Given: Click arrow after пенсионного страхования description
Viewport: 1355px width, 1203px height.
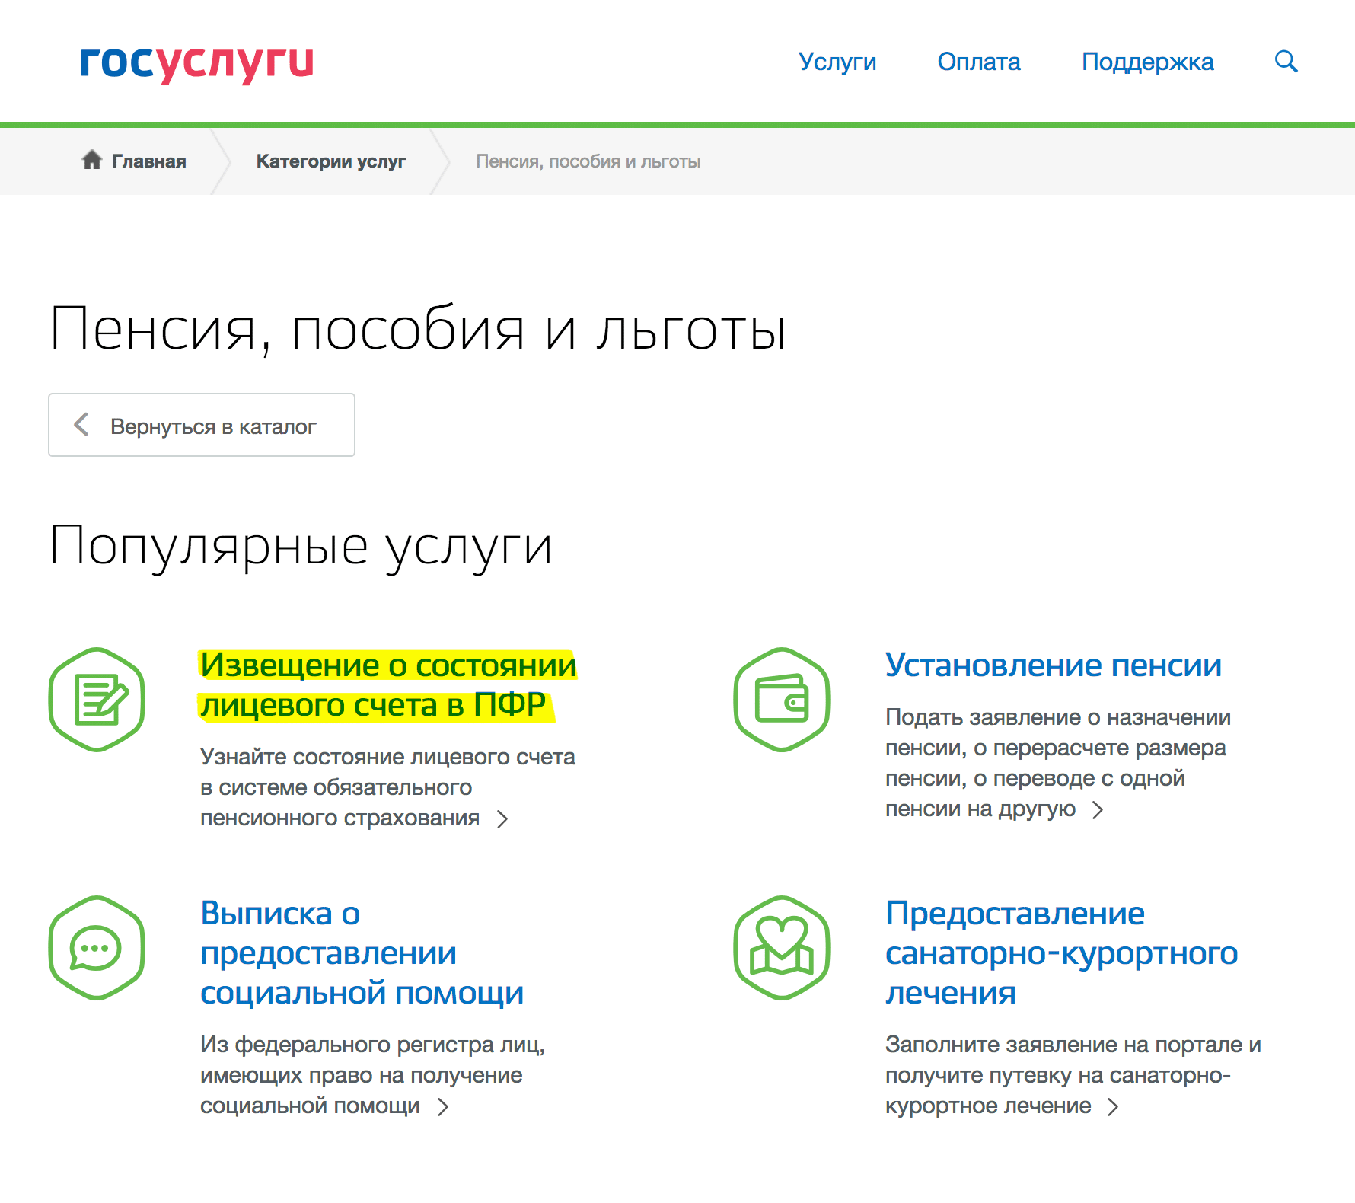Looking at the screenshot, I should point(502,818).
